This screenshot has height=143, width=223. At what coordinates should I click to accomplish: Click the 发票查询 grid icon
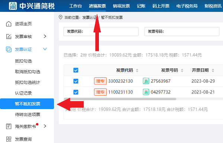tap(9, 139)
